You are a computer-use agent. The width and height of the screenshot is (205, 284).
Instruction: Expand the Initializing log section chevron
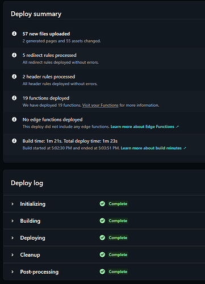(12, 204)
